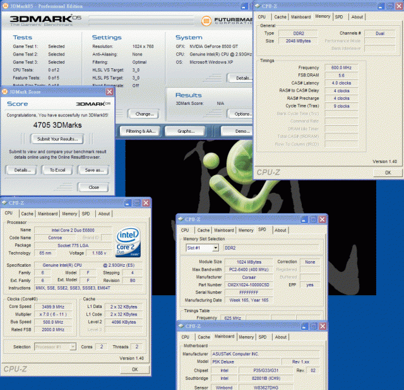
Task: Click Close button in Score dialog
Action: [x=93, y=187]
